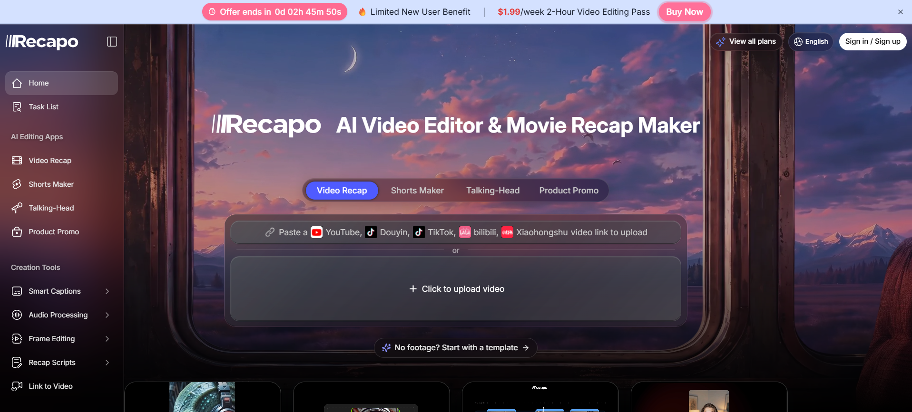
Task: Click the Task List icon
Action: [17, 107]
